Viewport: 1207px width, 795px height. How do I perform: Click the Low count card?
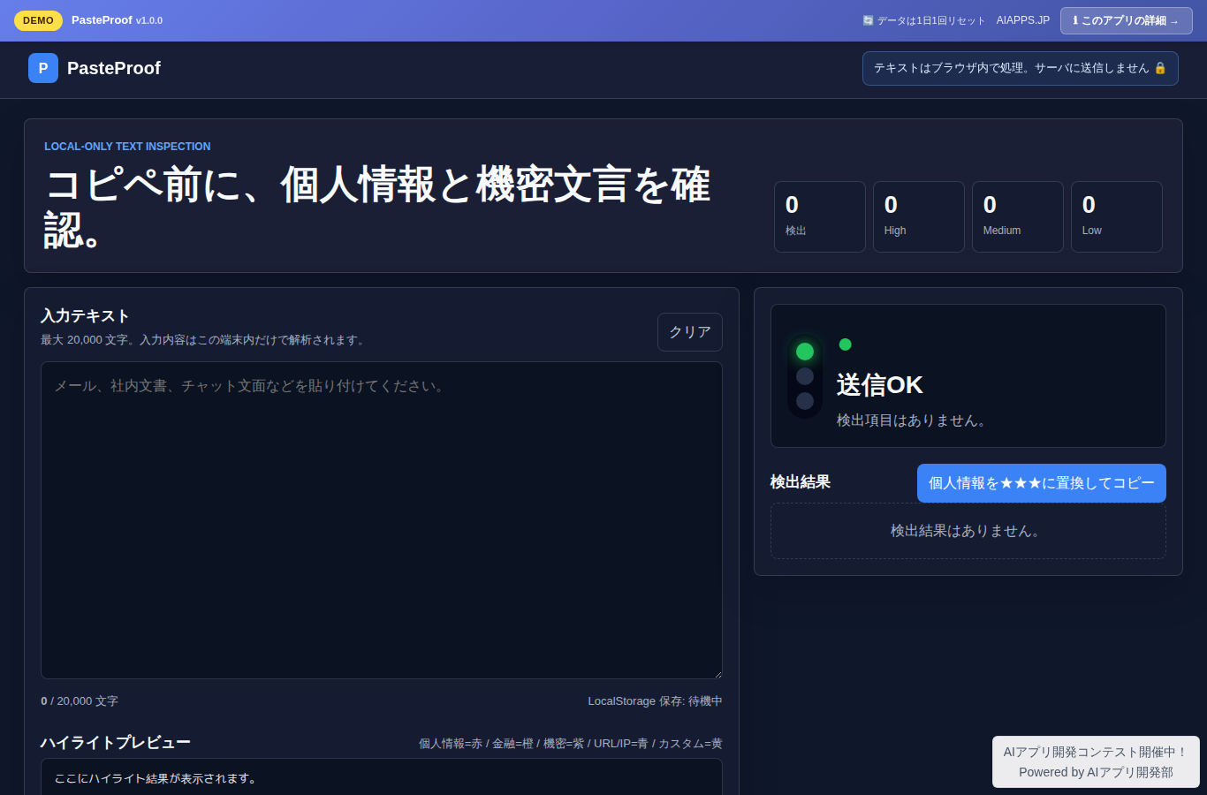point(1117,216)
